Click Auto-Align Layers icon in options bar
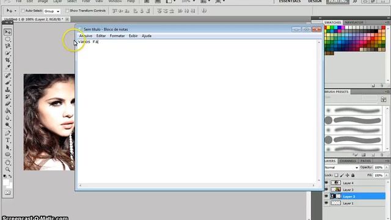The width and height of the screenshot is (391, 220). [204, 11]
